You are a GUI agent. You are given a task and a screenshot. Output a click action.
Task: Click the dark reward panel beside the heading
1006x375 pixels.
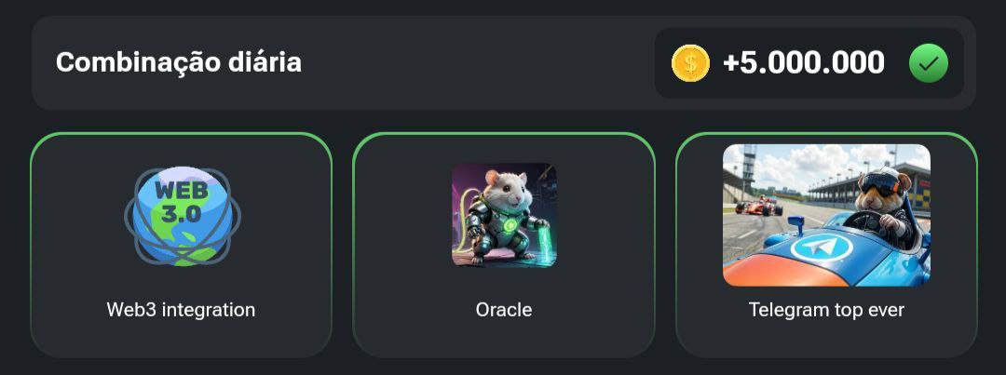click(809, 63)
